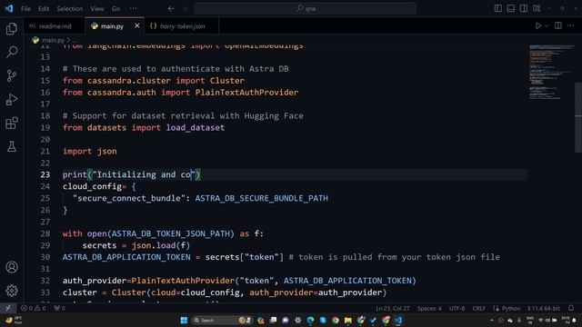
Task: Click inside the print("Initializing and co") line
Action: (132, 174)
